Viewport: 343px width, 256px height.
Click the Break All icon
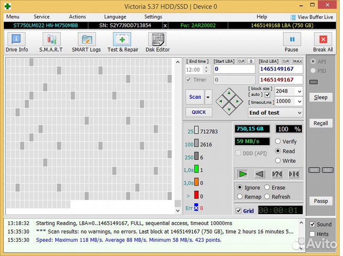click(323, 42)
